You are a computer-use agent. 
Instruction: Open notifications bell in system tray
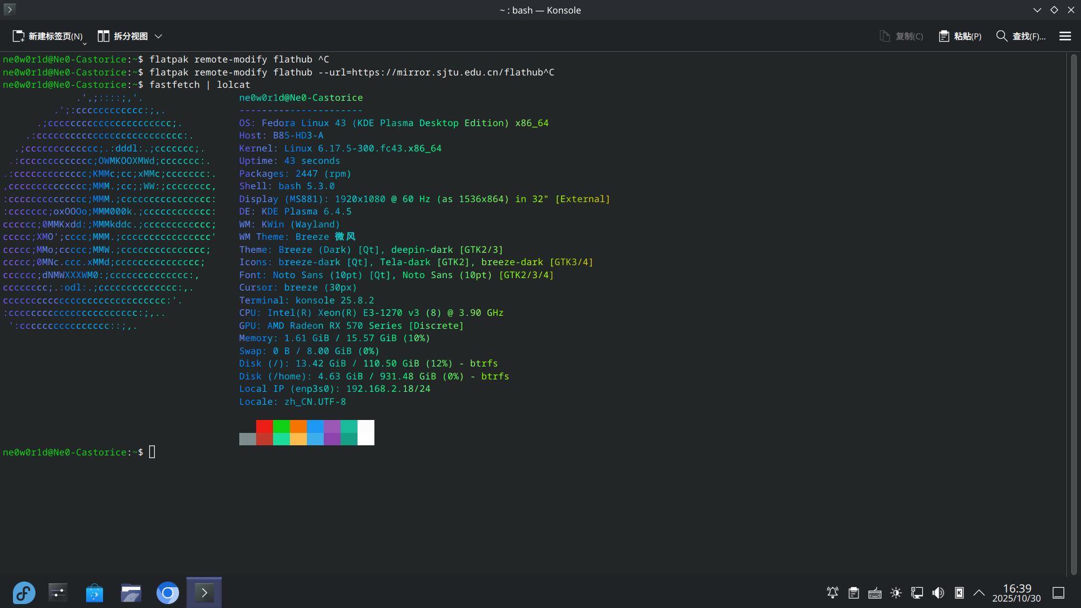point(832,593)
